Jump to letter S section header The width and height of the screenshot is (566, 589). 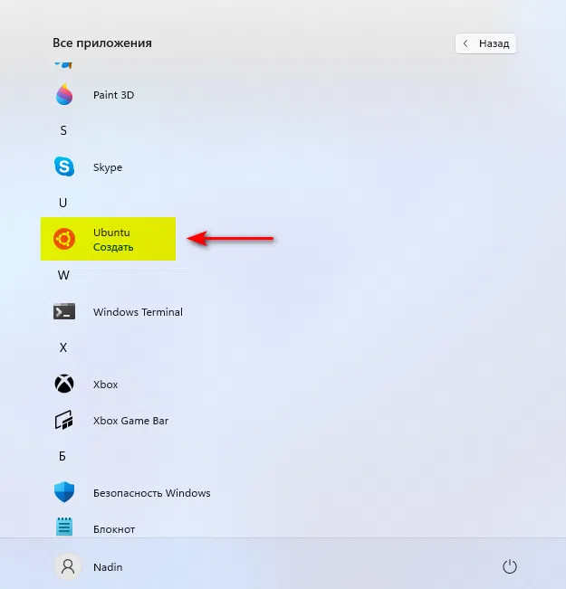tap(63, 130)
